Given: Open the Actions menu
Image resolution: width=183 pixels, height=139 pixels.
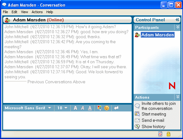Looking at the screenshot, I should point(37,12).
